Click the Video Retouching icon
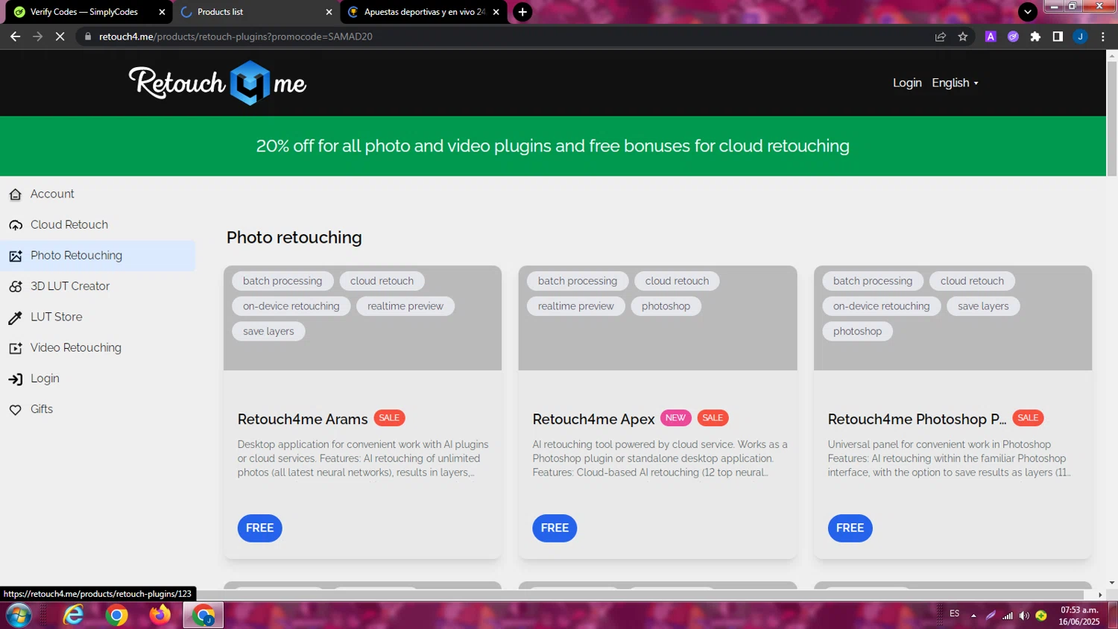This screenshot has width=1118, height=629. (15, 348)
